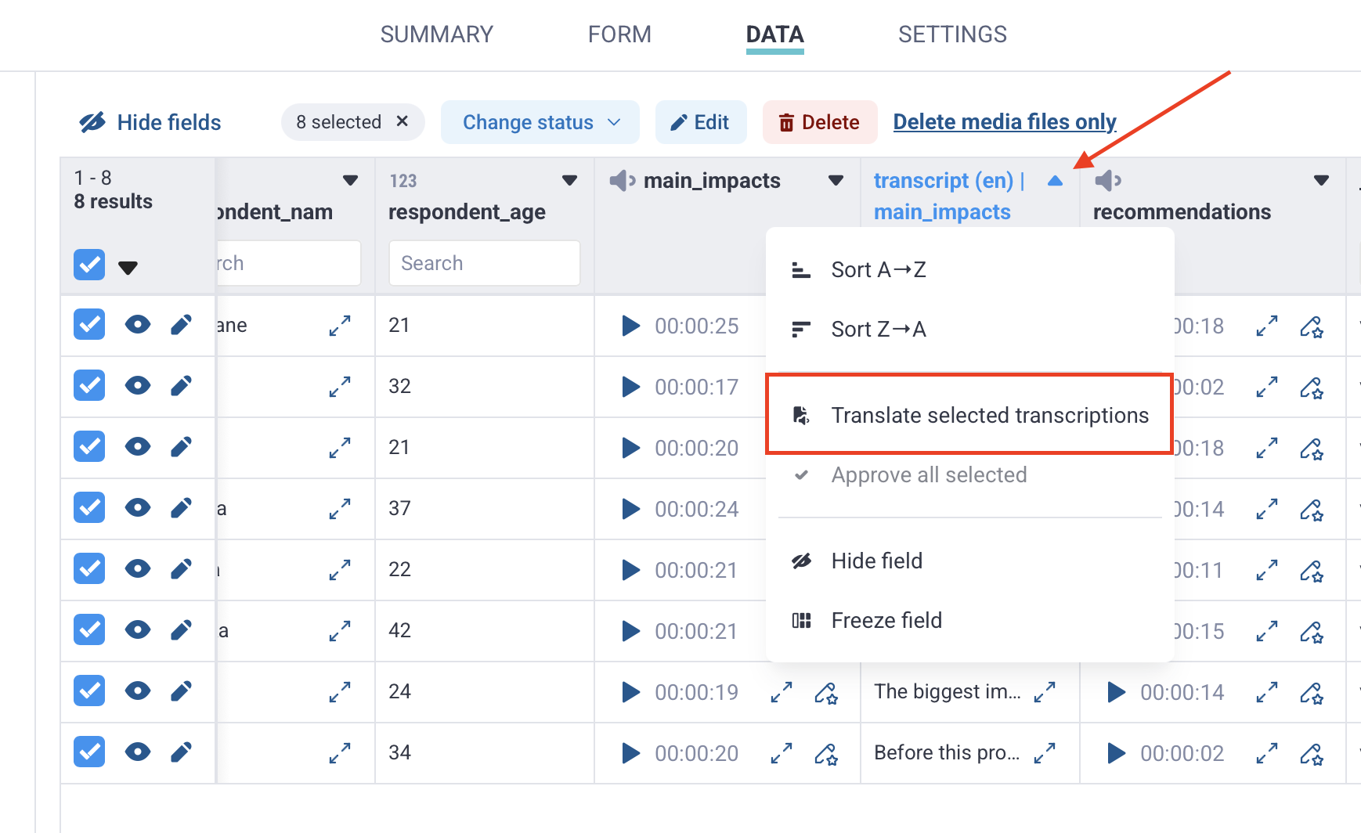
Task: Deselect the checkbox for age 37 row
Action: (x=89, y=508)
